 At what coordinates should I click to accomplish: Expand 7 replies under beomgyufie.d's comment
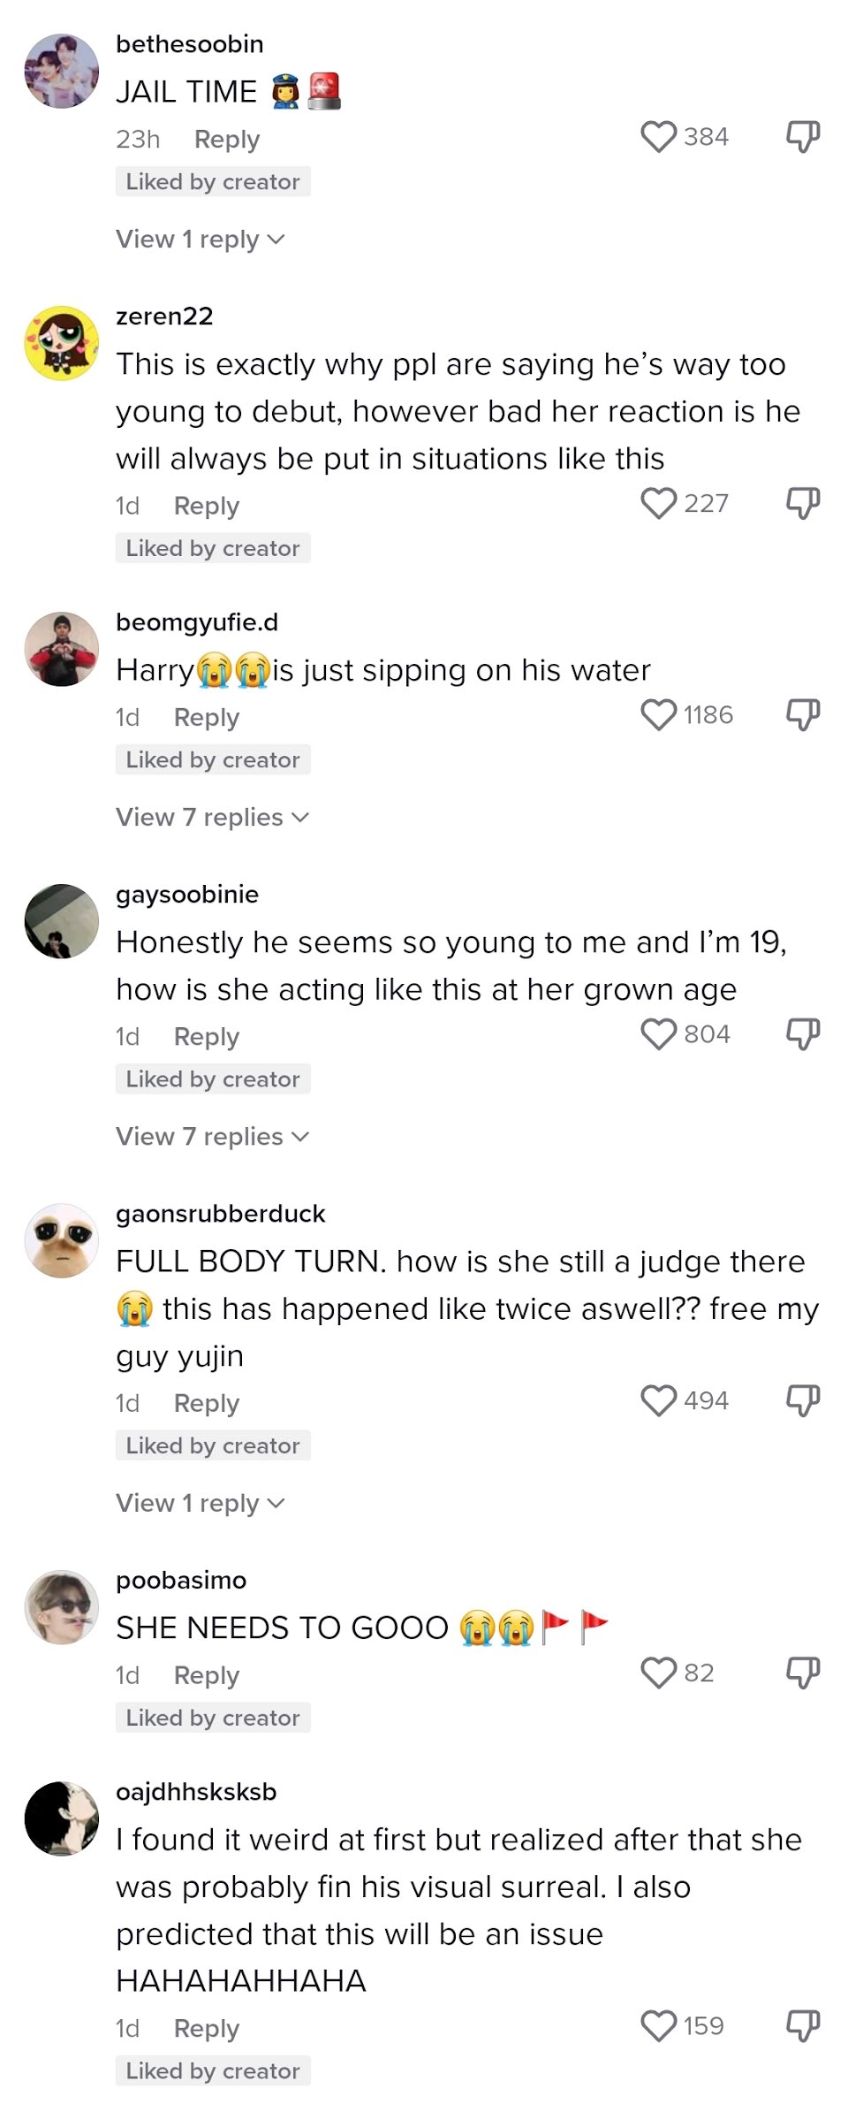click(x=212, y=818)
